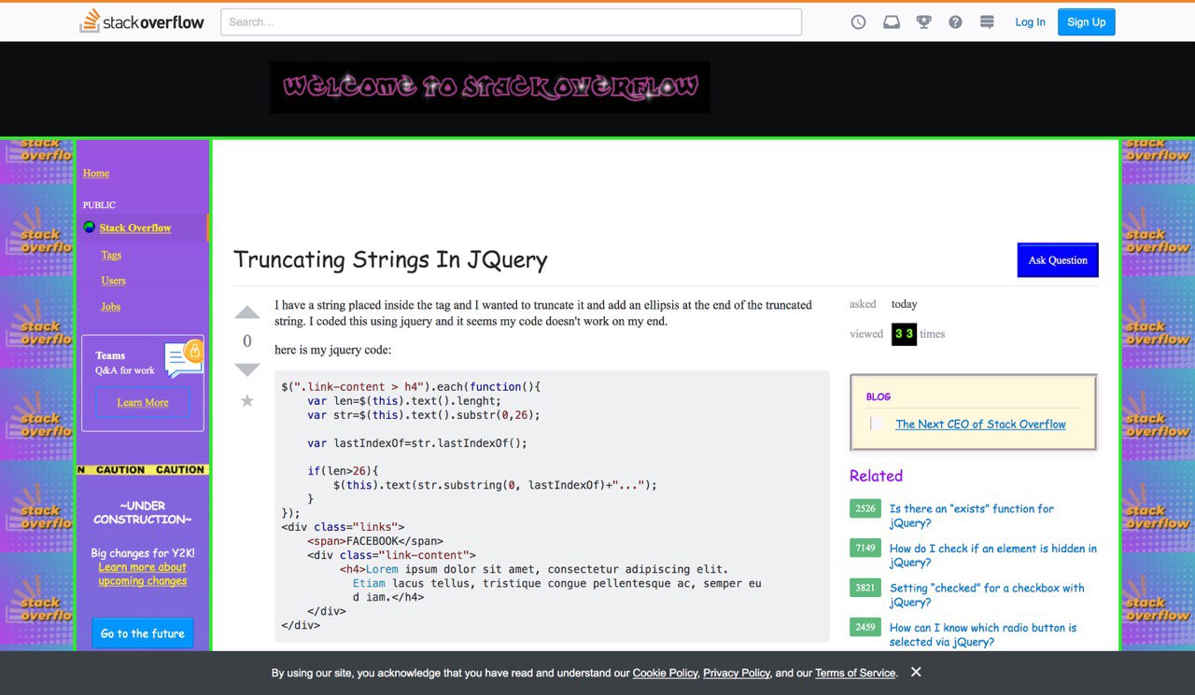Image resolution: width=1195 pixels, height=695 pixels.
Task: Upvote the question with up arrow
Action: 247,313
